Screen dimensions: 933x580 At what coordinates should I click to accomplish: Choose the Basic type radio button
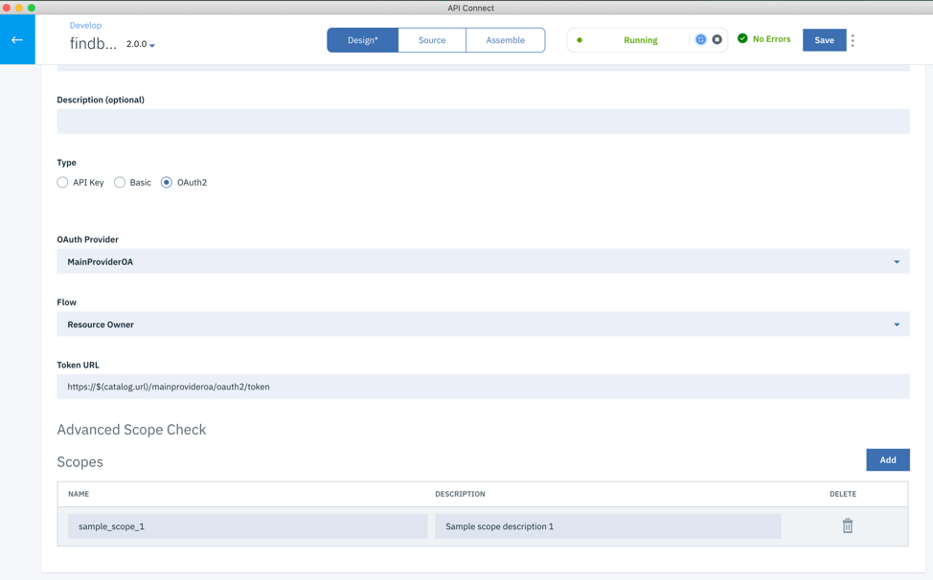(x=120, y=183)
